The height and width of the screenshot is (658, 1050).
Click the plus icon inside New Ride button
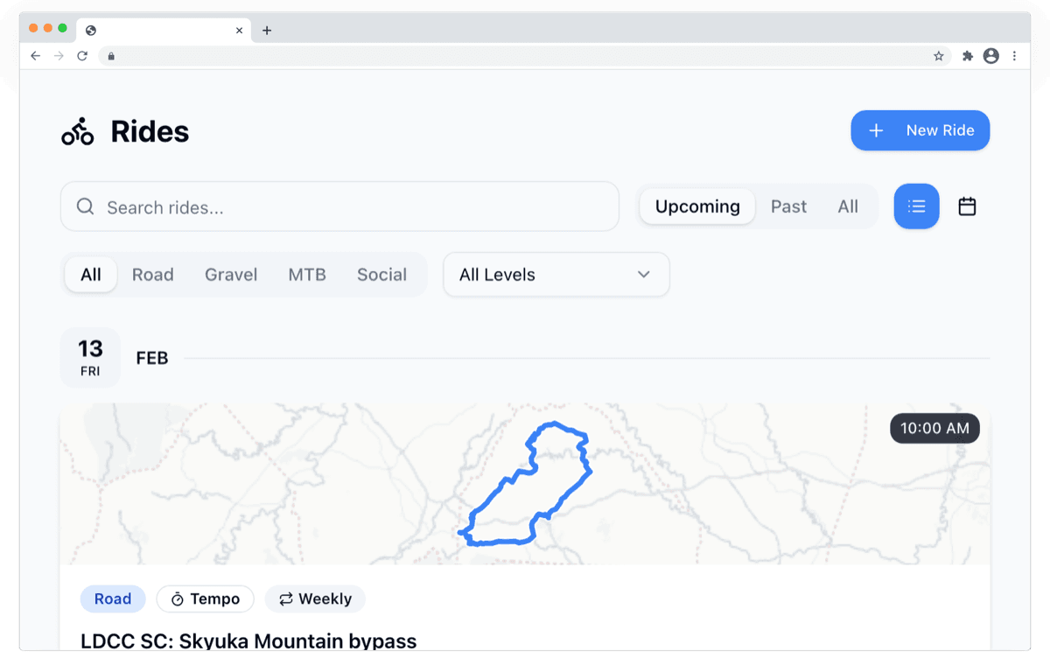[876, 129]
